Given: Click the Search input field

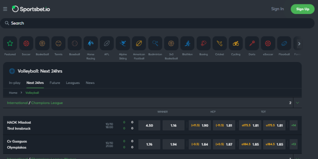Looking at the screenshot, I should coord(159,23).
